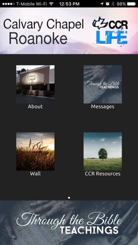Tap the Calvary Chapel Roanoke header title

click(43, 31)
